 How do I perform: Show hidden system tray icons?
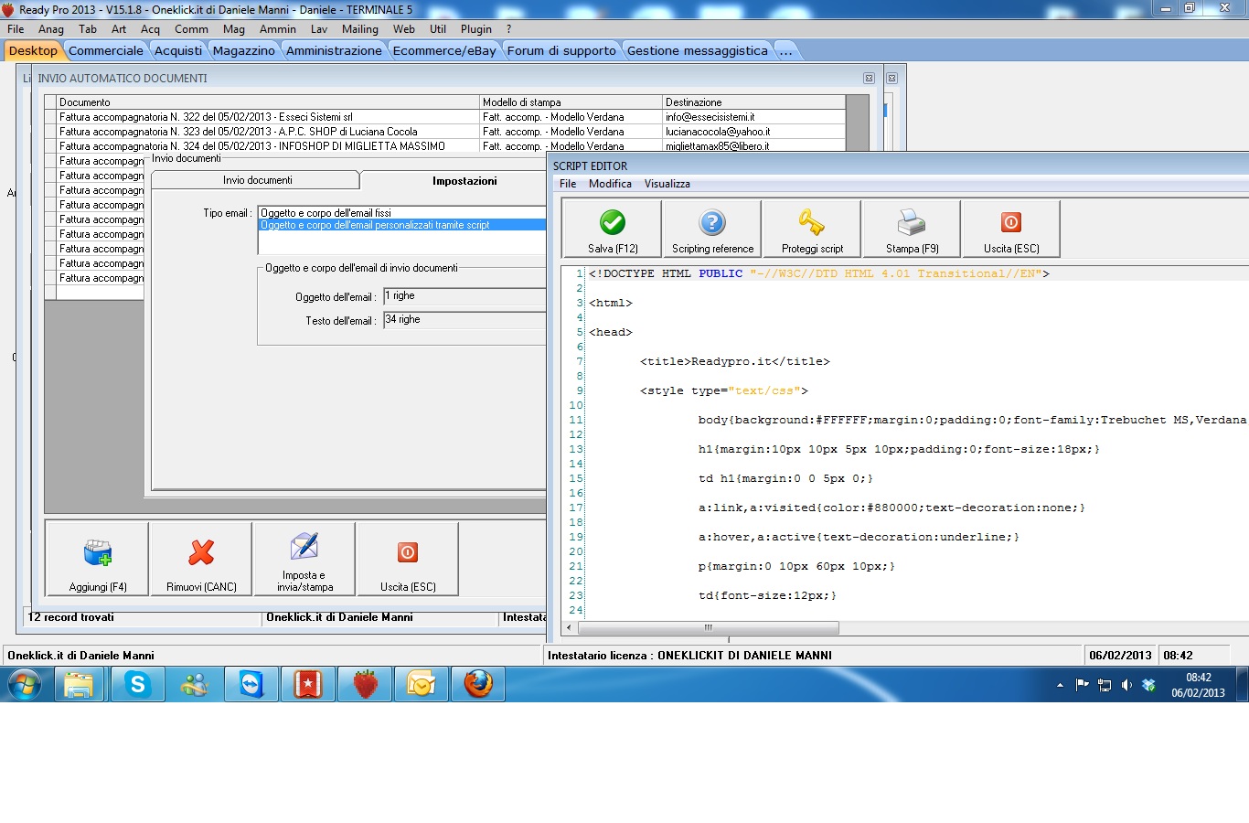pyautogui.click(x=1060, y=685)
